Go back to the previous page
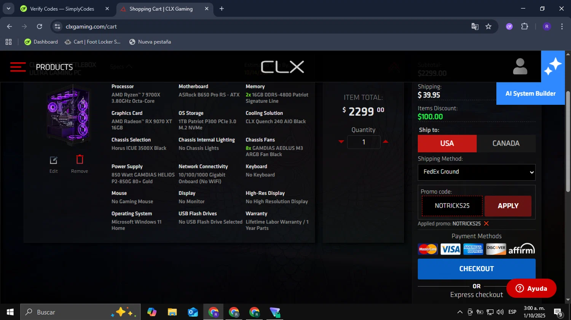Viewport: 571px width, 320px height. tap(10, 27)
